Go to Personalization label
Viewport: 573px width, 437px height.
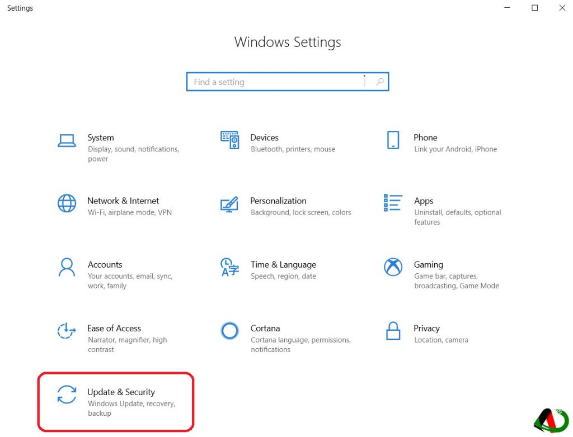click(278, 201)
